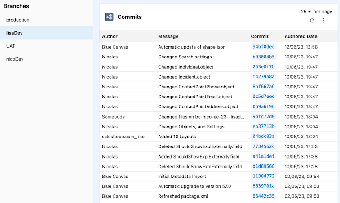Screen dimensions: 340x203
Task: Open commit 04bdc83a for Added 10 Layouts
Action: pyautogui.click(x=264, y=136)
